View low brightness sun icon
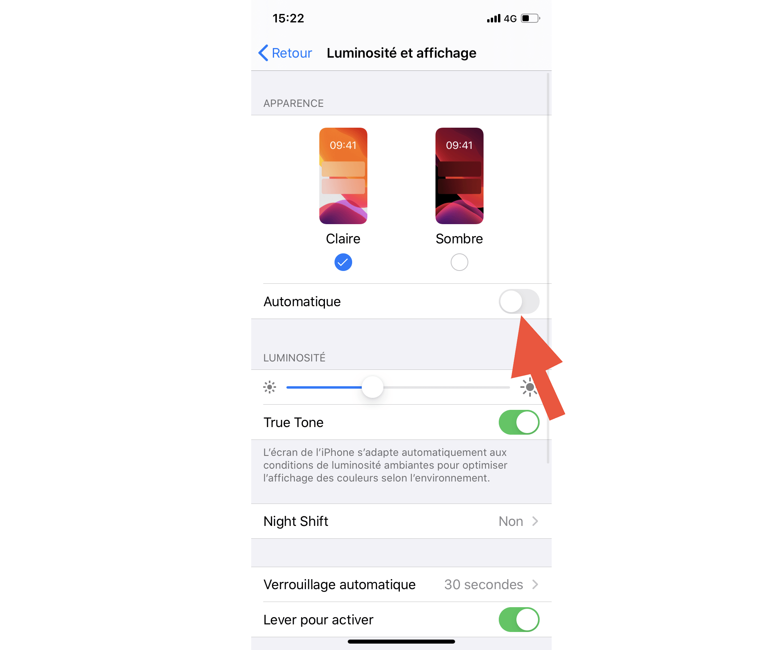 (270, 387)
